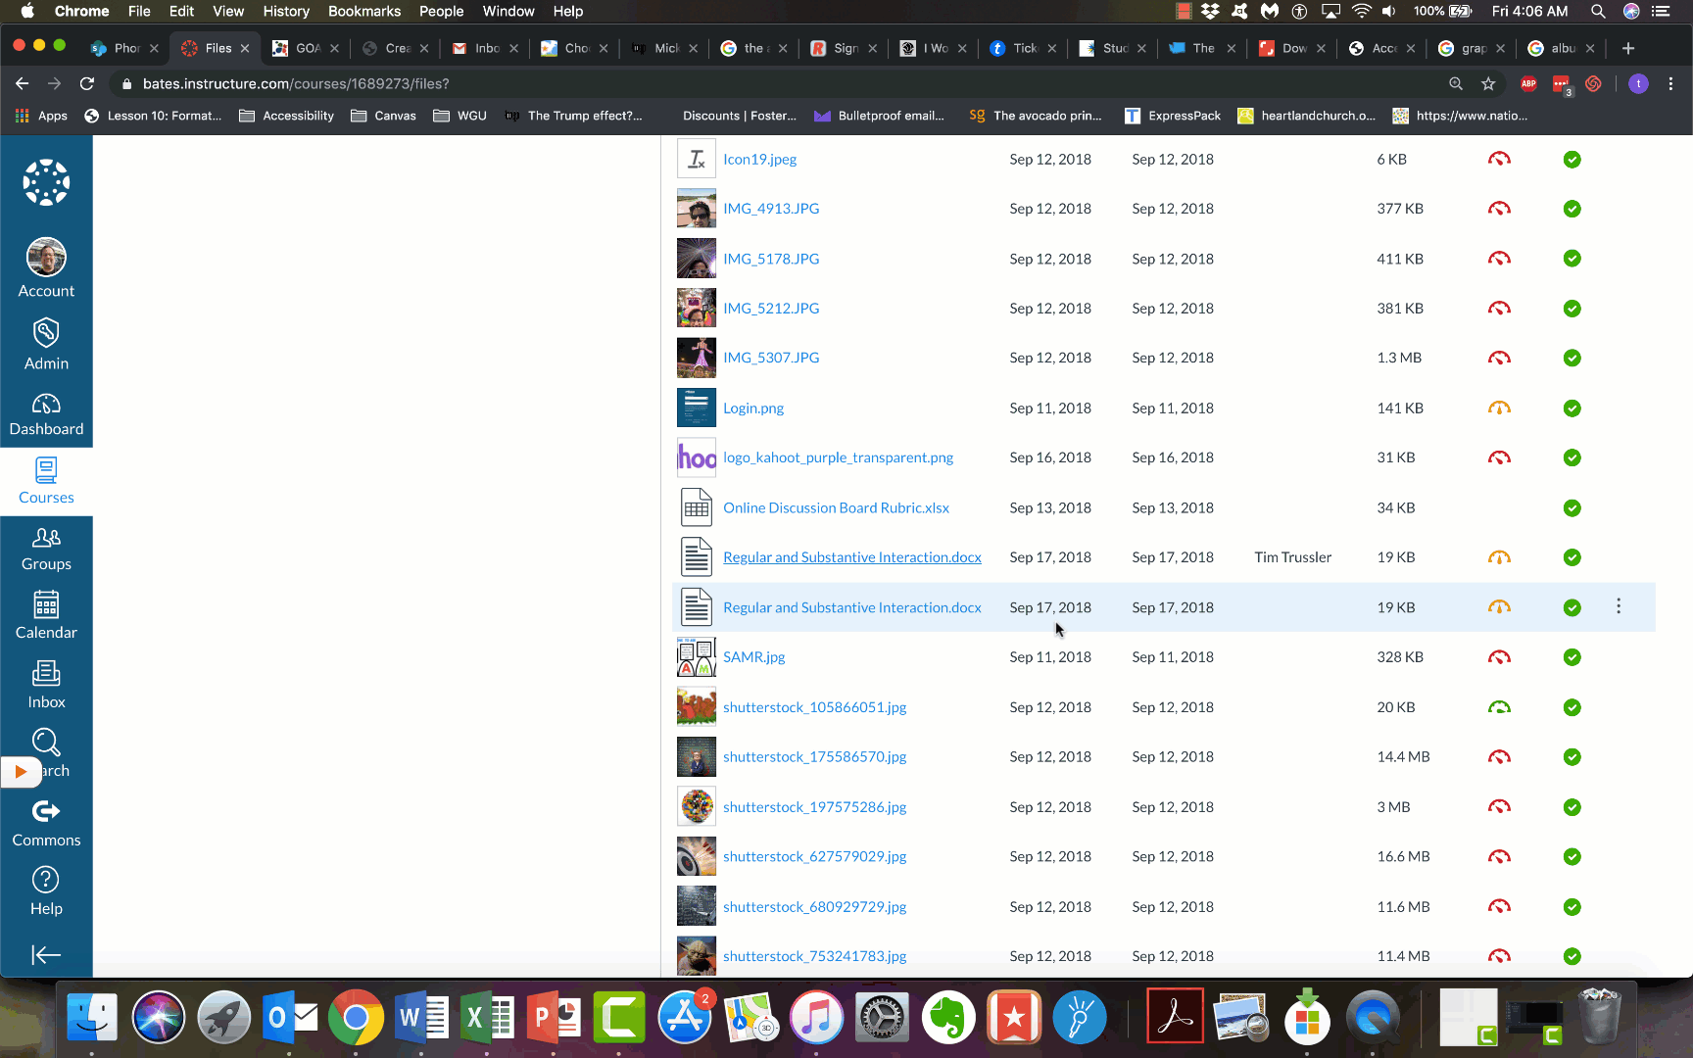Open the Canvas Inbox
This screenshot has height=1058, width=1693.
point(46,685)
